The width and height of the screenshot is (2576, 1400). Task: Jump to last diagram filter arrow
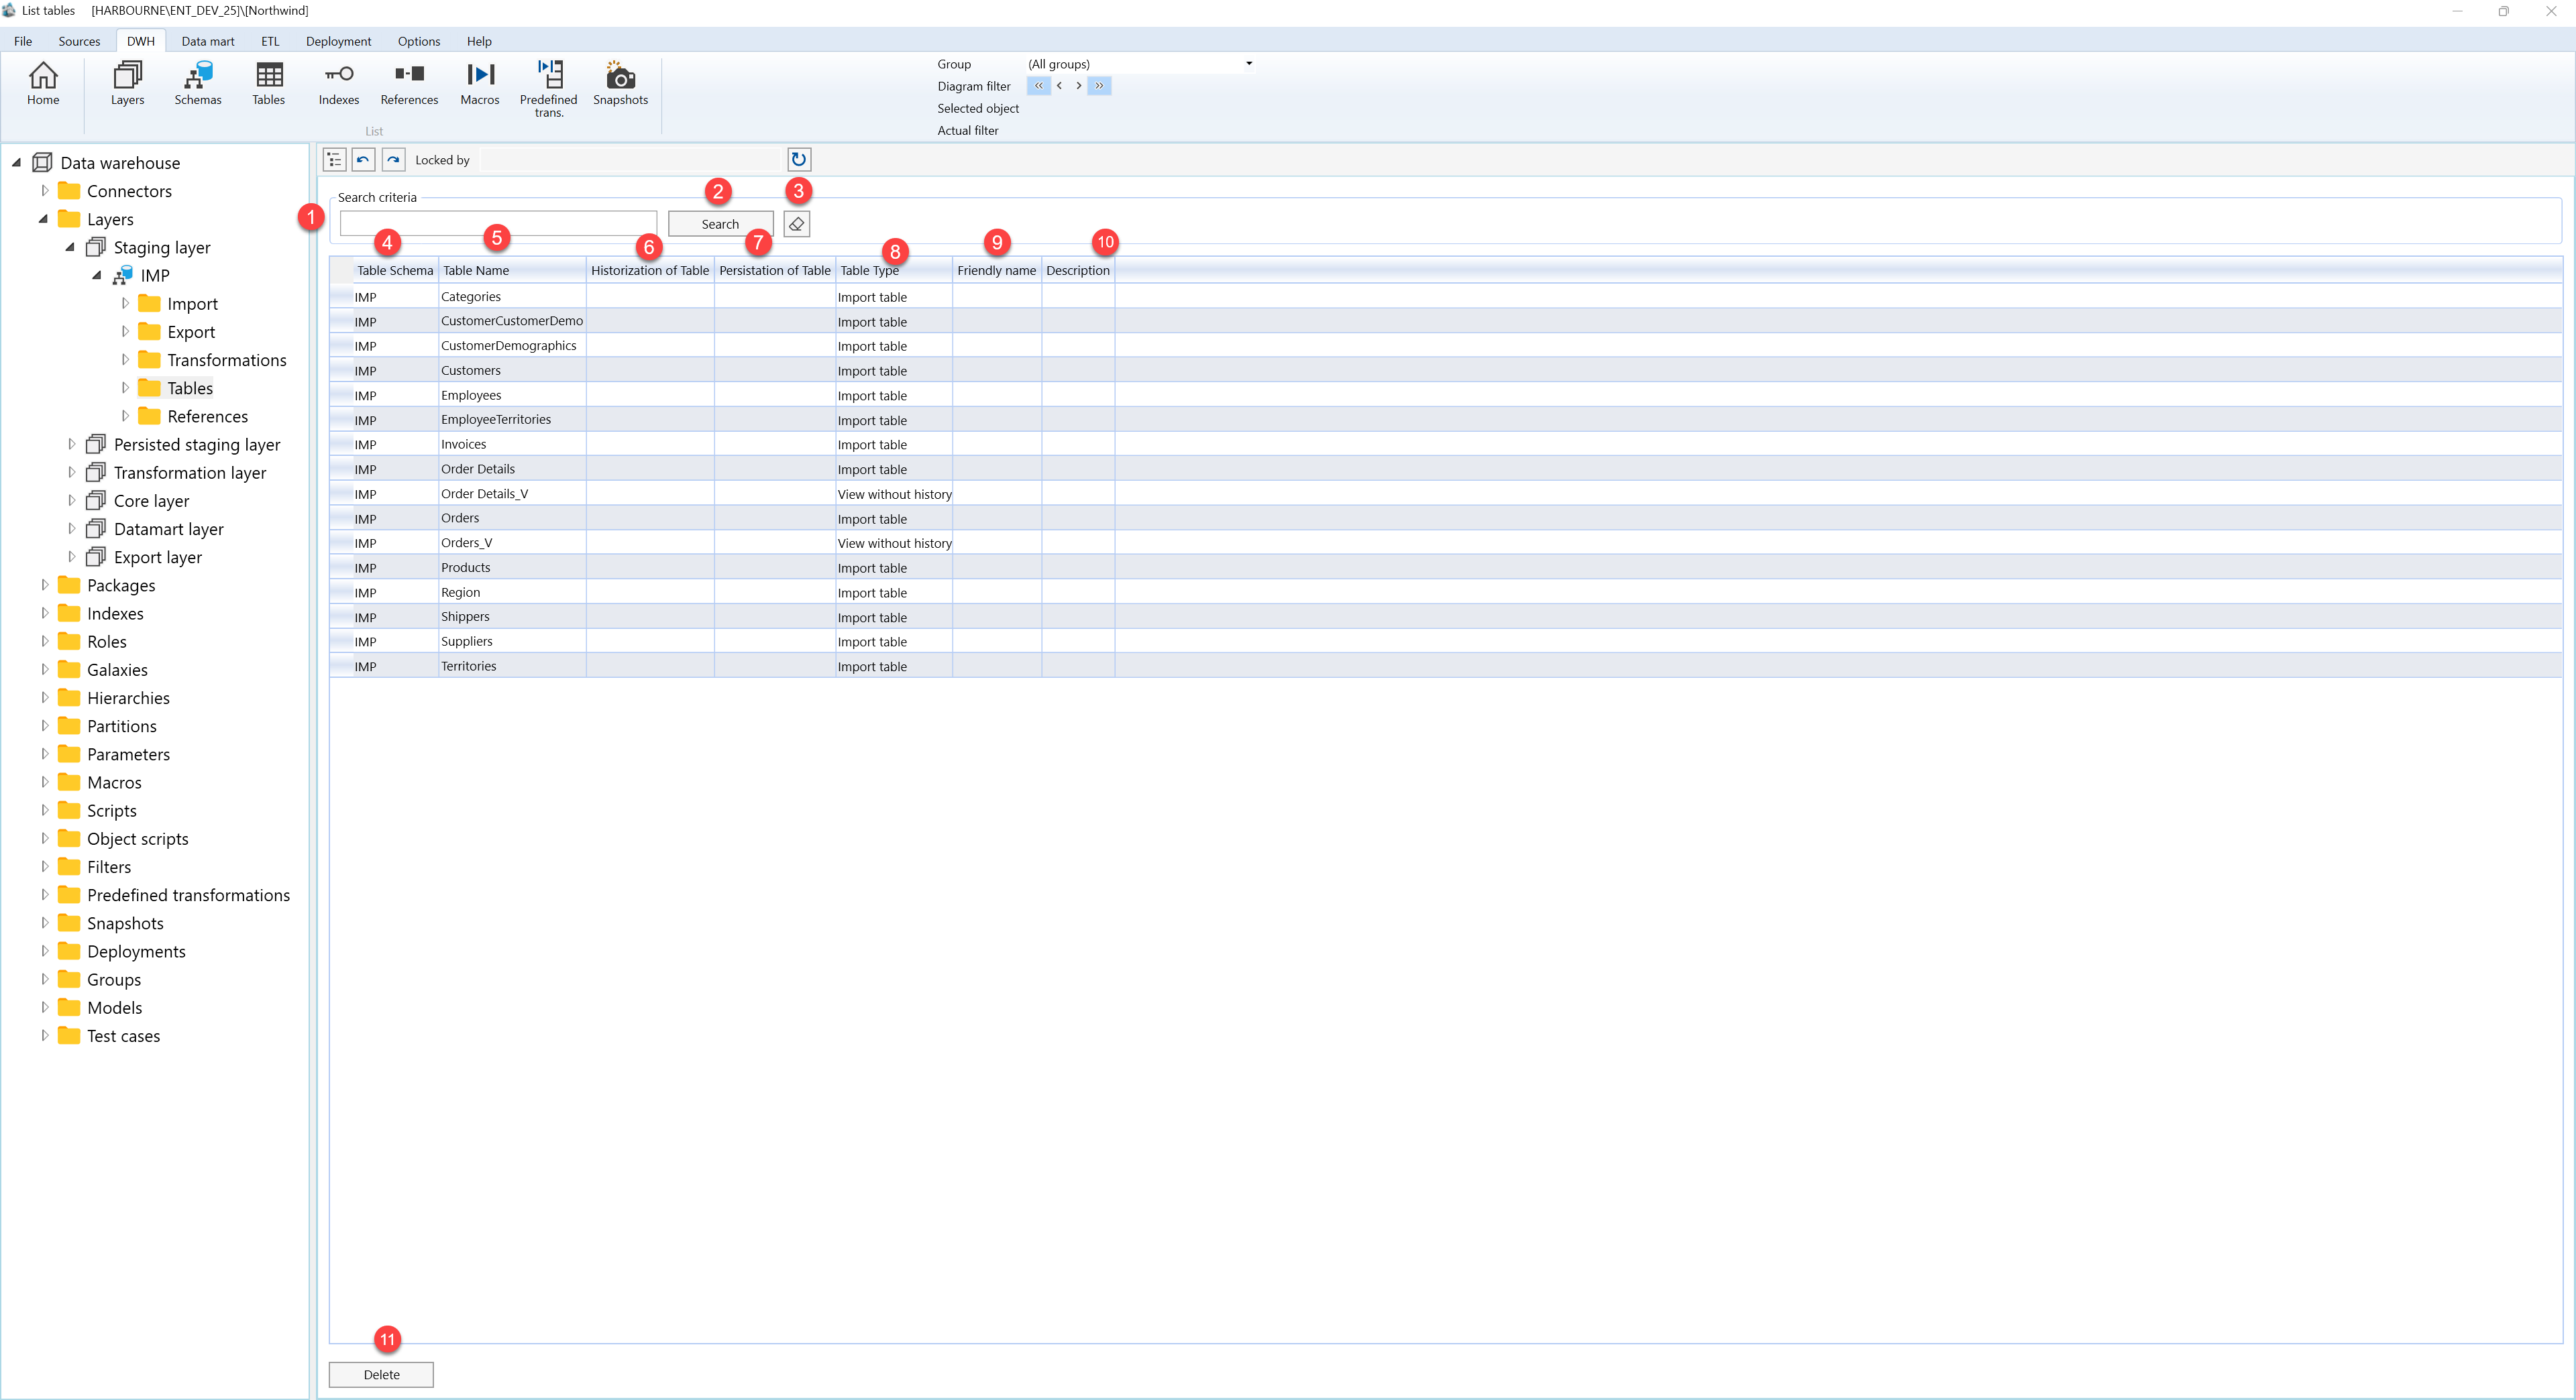(x=1099, y=86)
